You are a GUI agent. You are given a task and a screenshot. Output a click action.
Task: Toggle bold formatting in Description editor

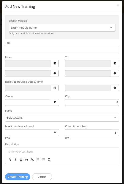tap(10, 160)
